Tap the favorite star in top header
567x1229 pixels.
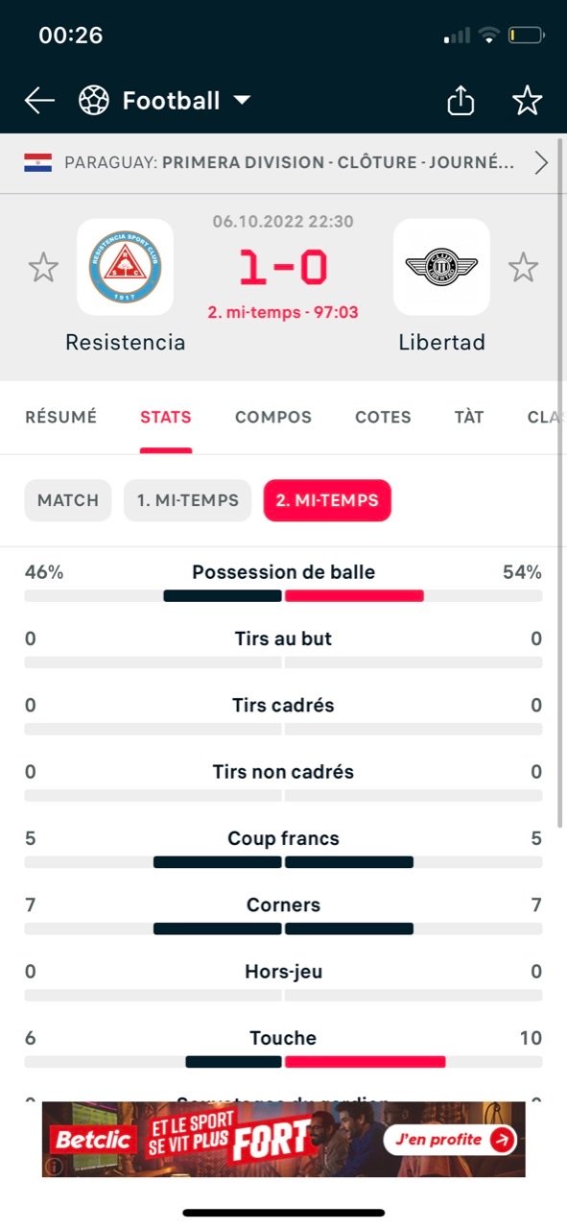click(x=527, y=100)
